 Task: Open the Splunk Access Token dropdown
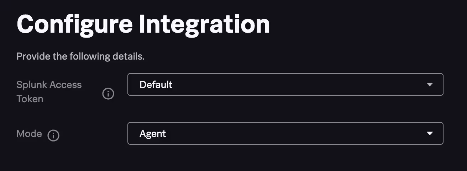click(285, 84)
